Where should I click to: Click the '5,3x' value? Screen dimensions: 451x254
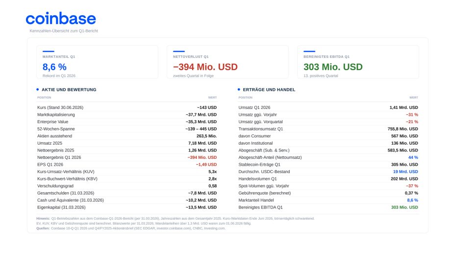(213, 172)
